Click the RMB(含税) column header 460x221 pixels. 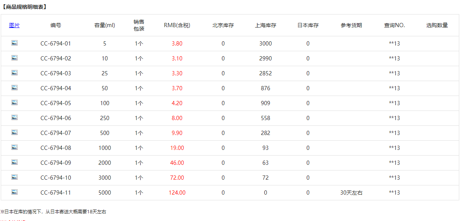pos(177,25)
